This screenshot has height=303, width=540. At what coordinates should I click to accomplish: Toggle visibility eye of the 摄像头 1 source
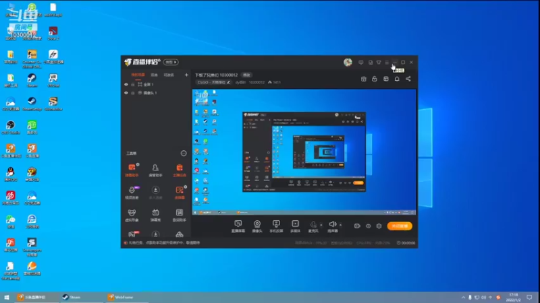pyautogui.click(x=126, y=93)
